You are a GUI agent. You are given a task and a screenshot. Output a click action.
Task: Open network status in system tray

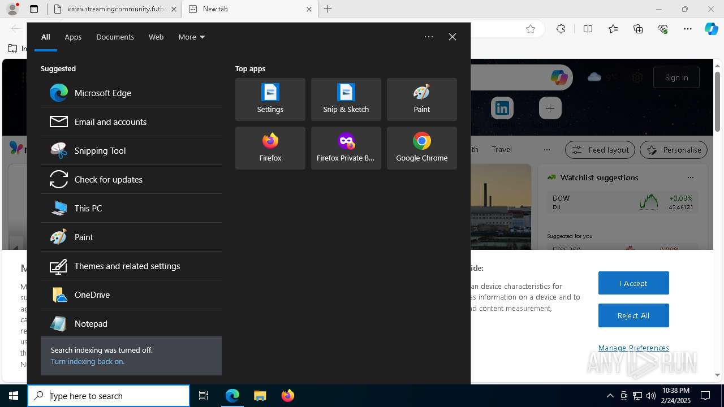(637, 396)
